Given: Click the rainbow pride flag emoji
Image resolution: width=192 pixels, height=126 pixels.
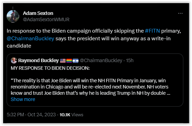Looking at the screenshot, I should [x=69, y=61].
